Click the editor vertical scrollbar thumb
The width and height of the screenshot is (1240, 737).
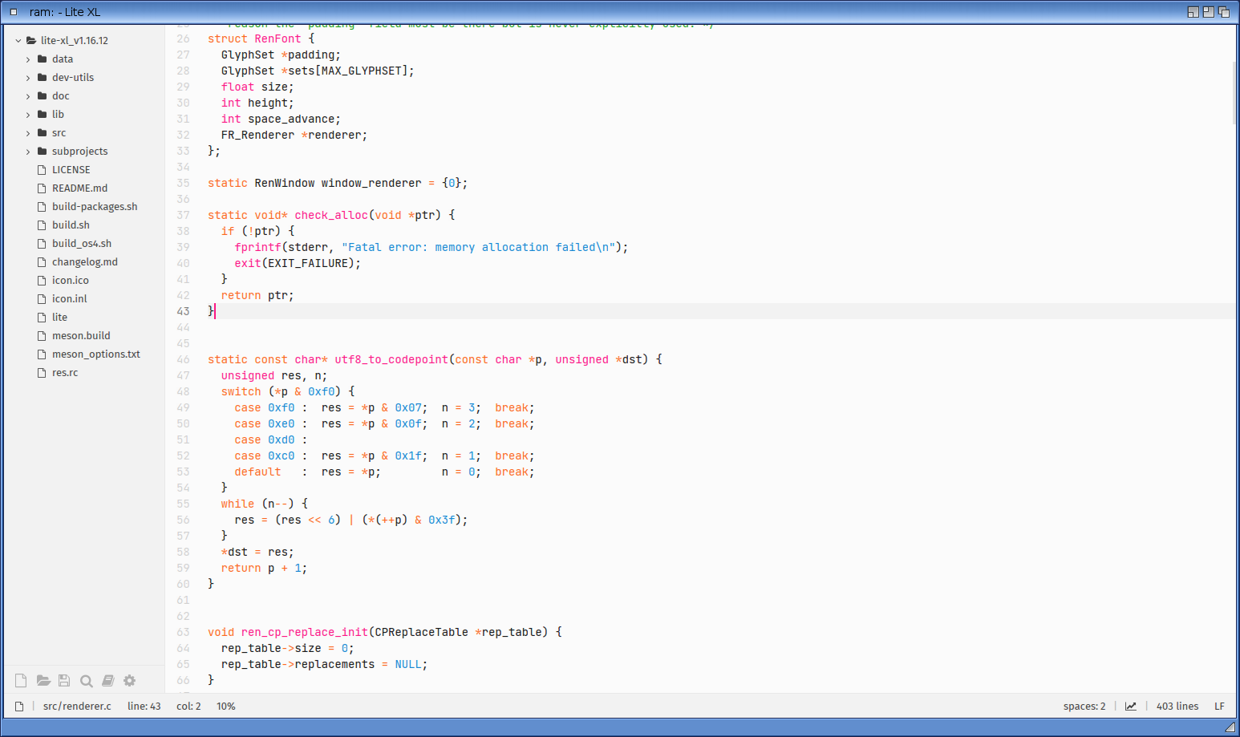[x=1234, y=92]
